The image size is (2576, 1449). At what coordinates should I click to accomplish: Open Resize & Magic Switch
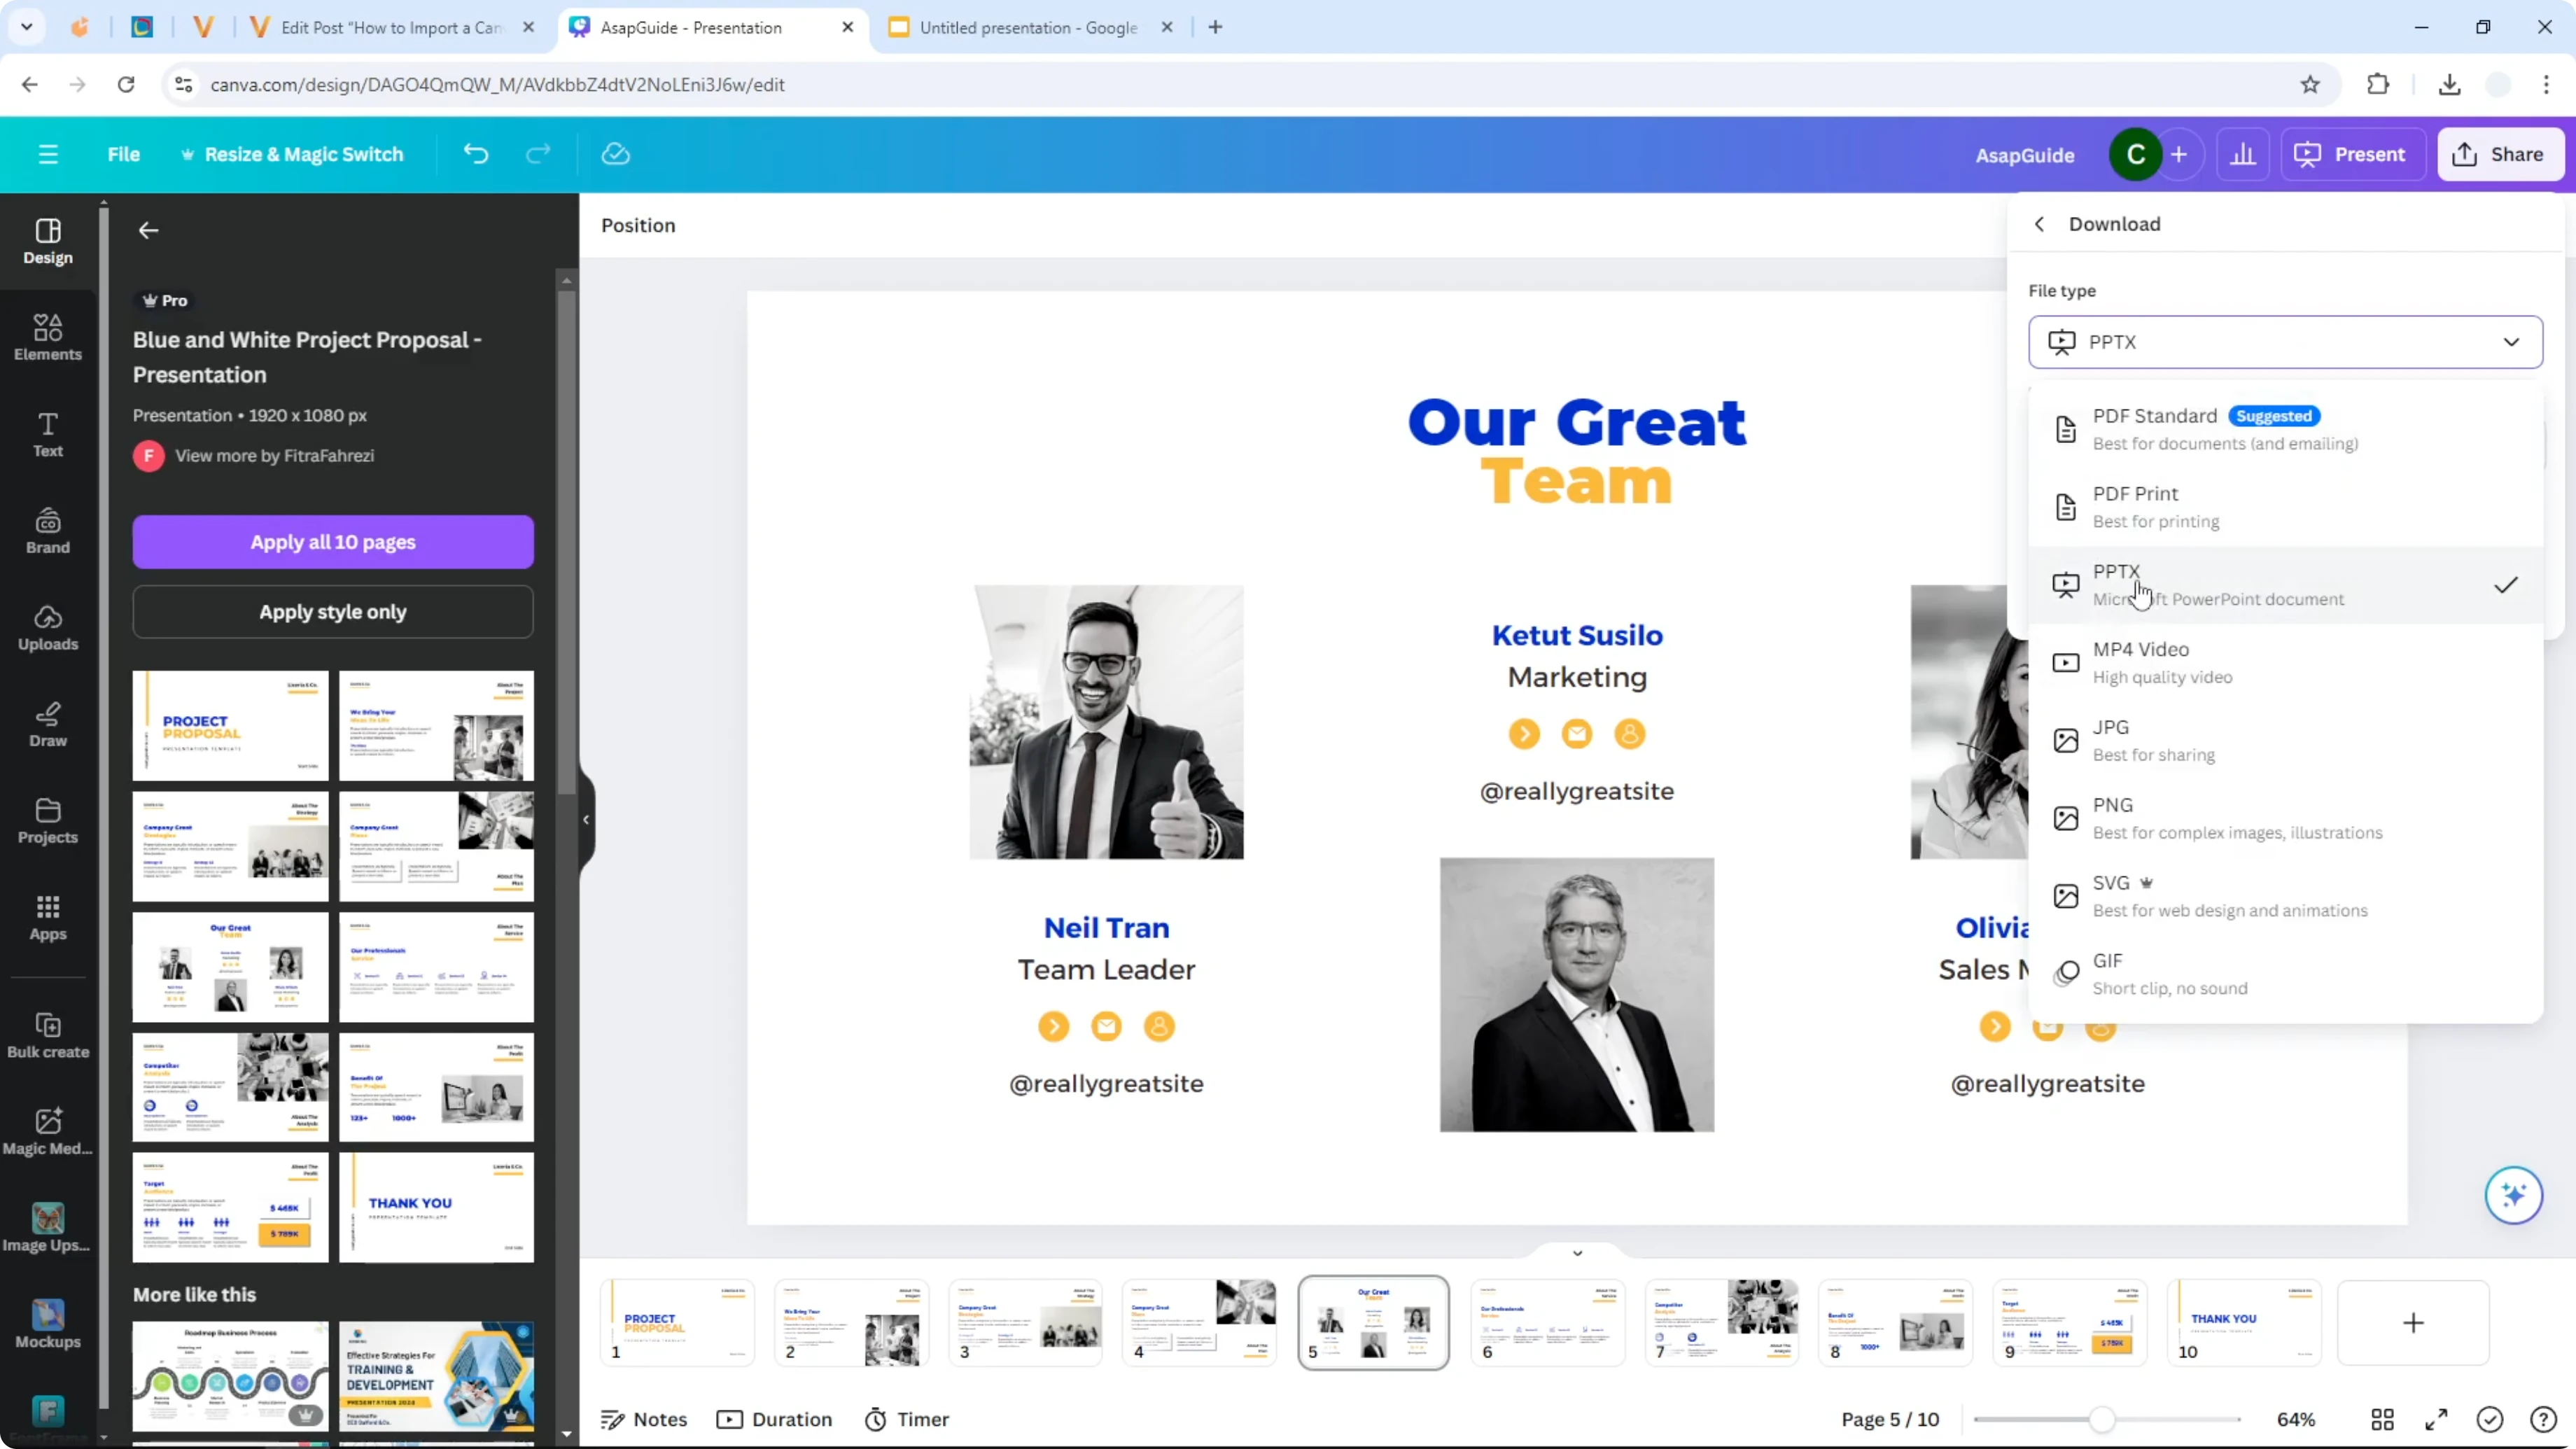pyautogui.click(x=292, y=154)
